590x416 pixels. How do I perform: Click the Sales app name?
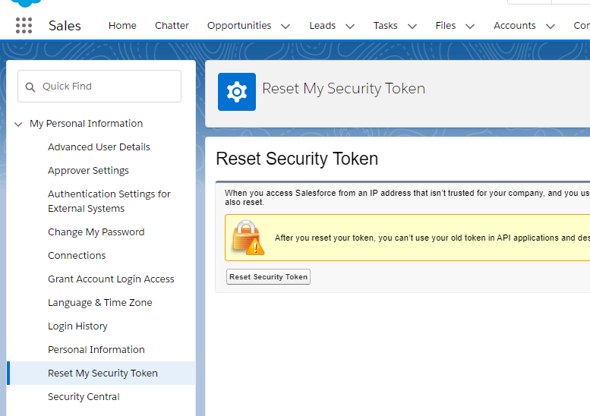point(65,26)
